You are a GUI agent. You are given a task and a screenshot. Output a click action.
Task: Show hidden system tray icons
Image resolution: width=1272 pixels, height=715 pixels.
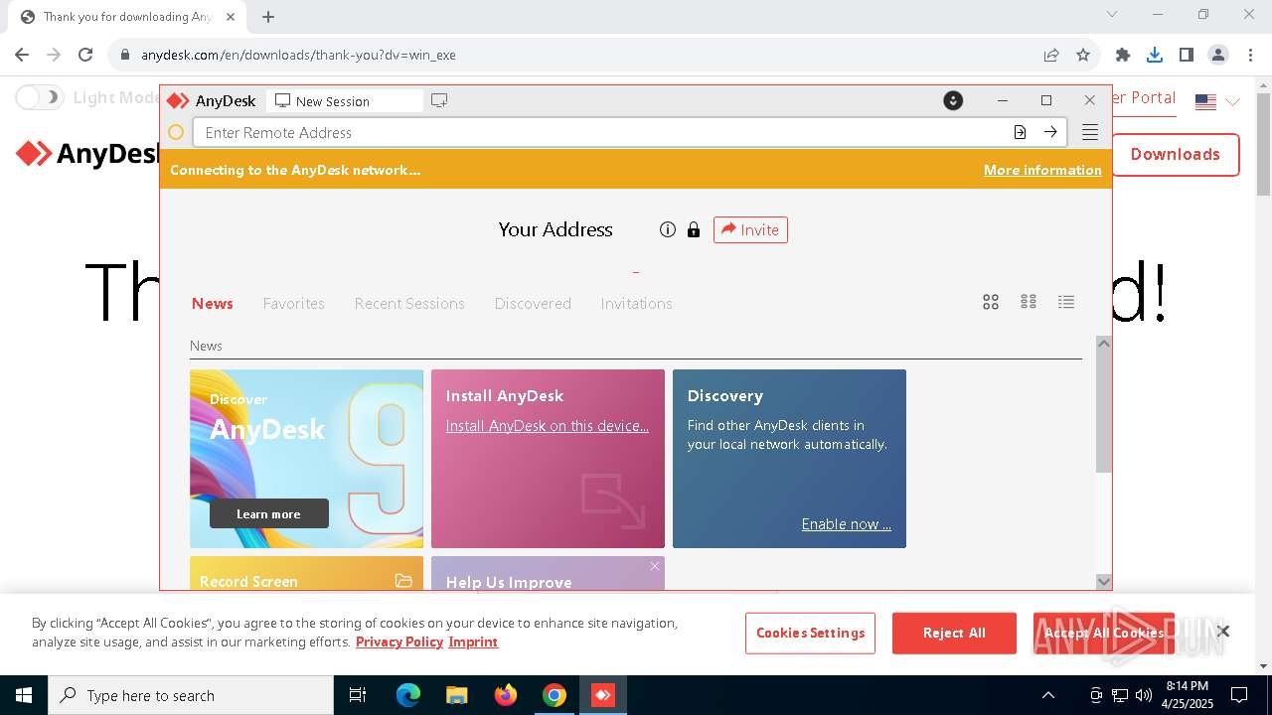tap(1047, 695)
